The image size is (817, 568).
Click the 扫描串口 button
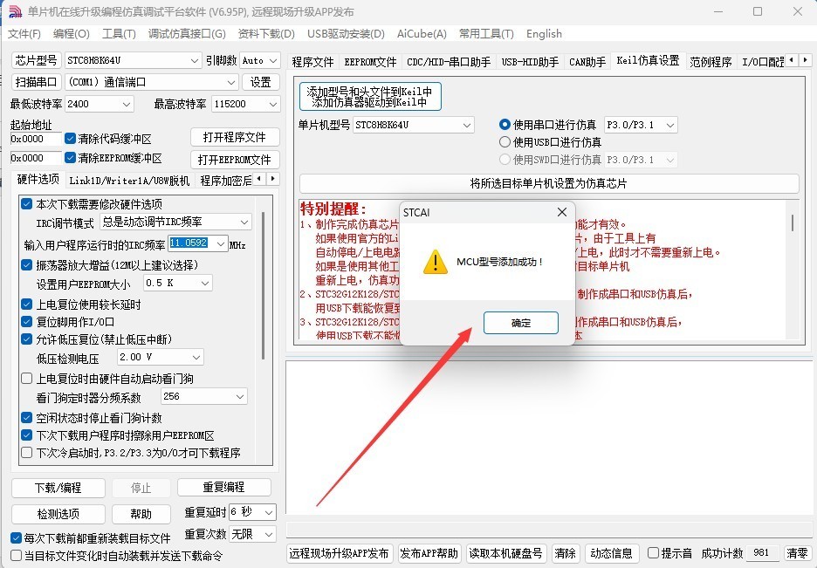pyautogui.click(x=36, y=82)
